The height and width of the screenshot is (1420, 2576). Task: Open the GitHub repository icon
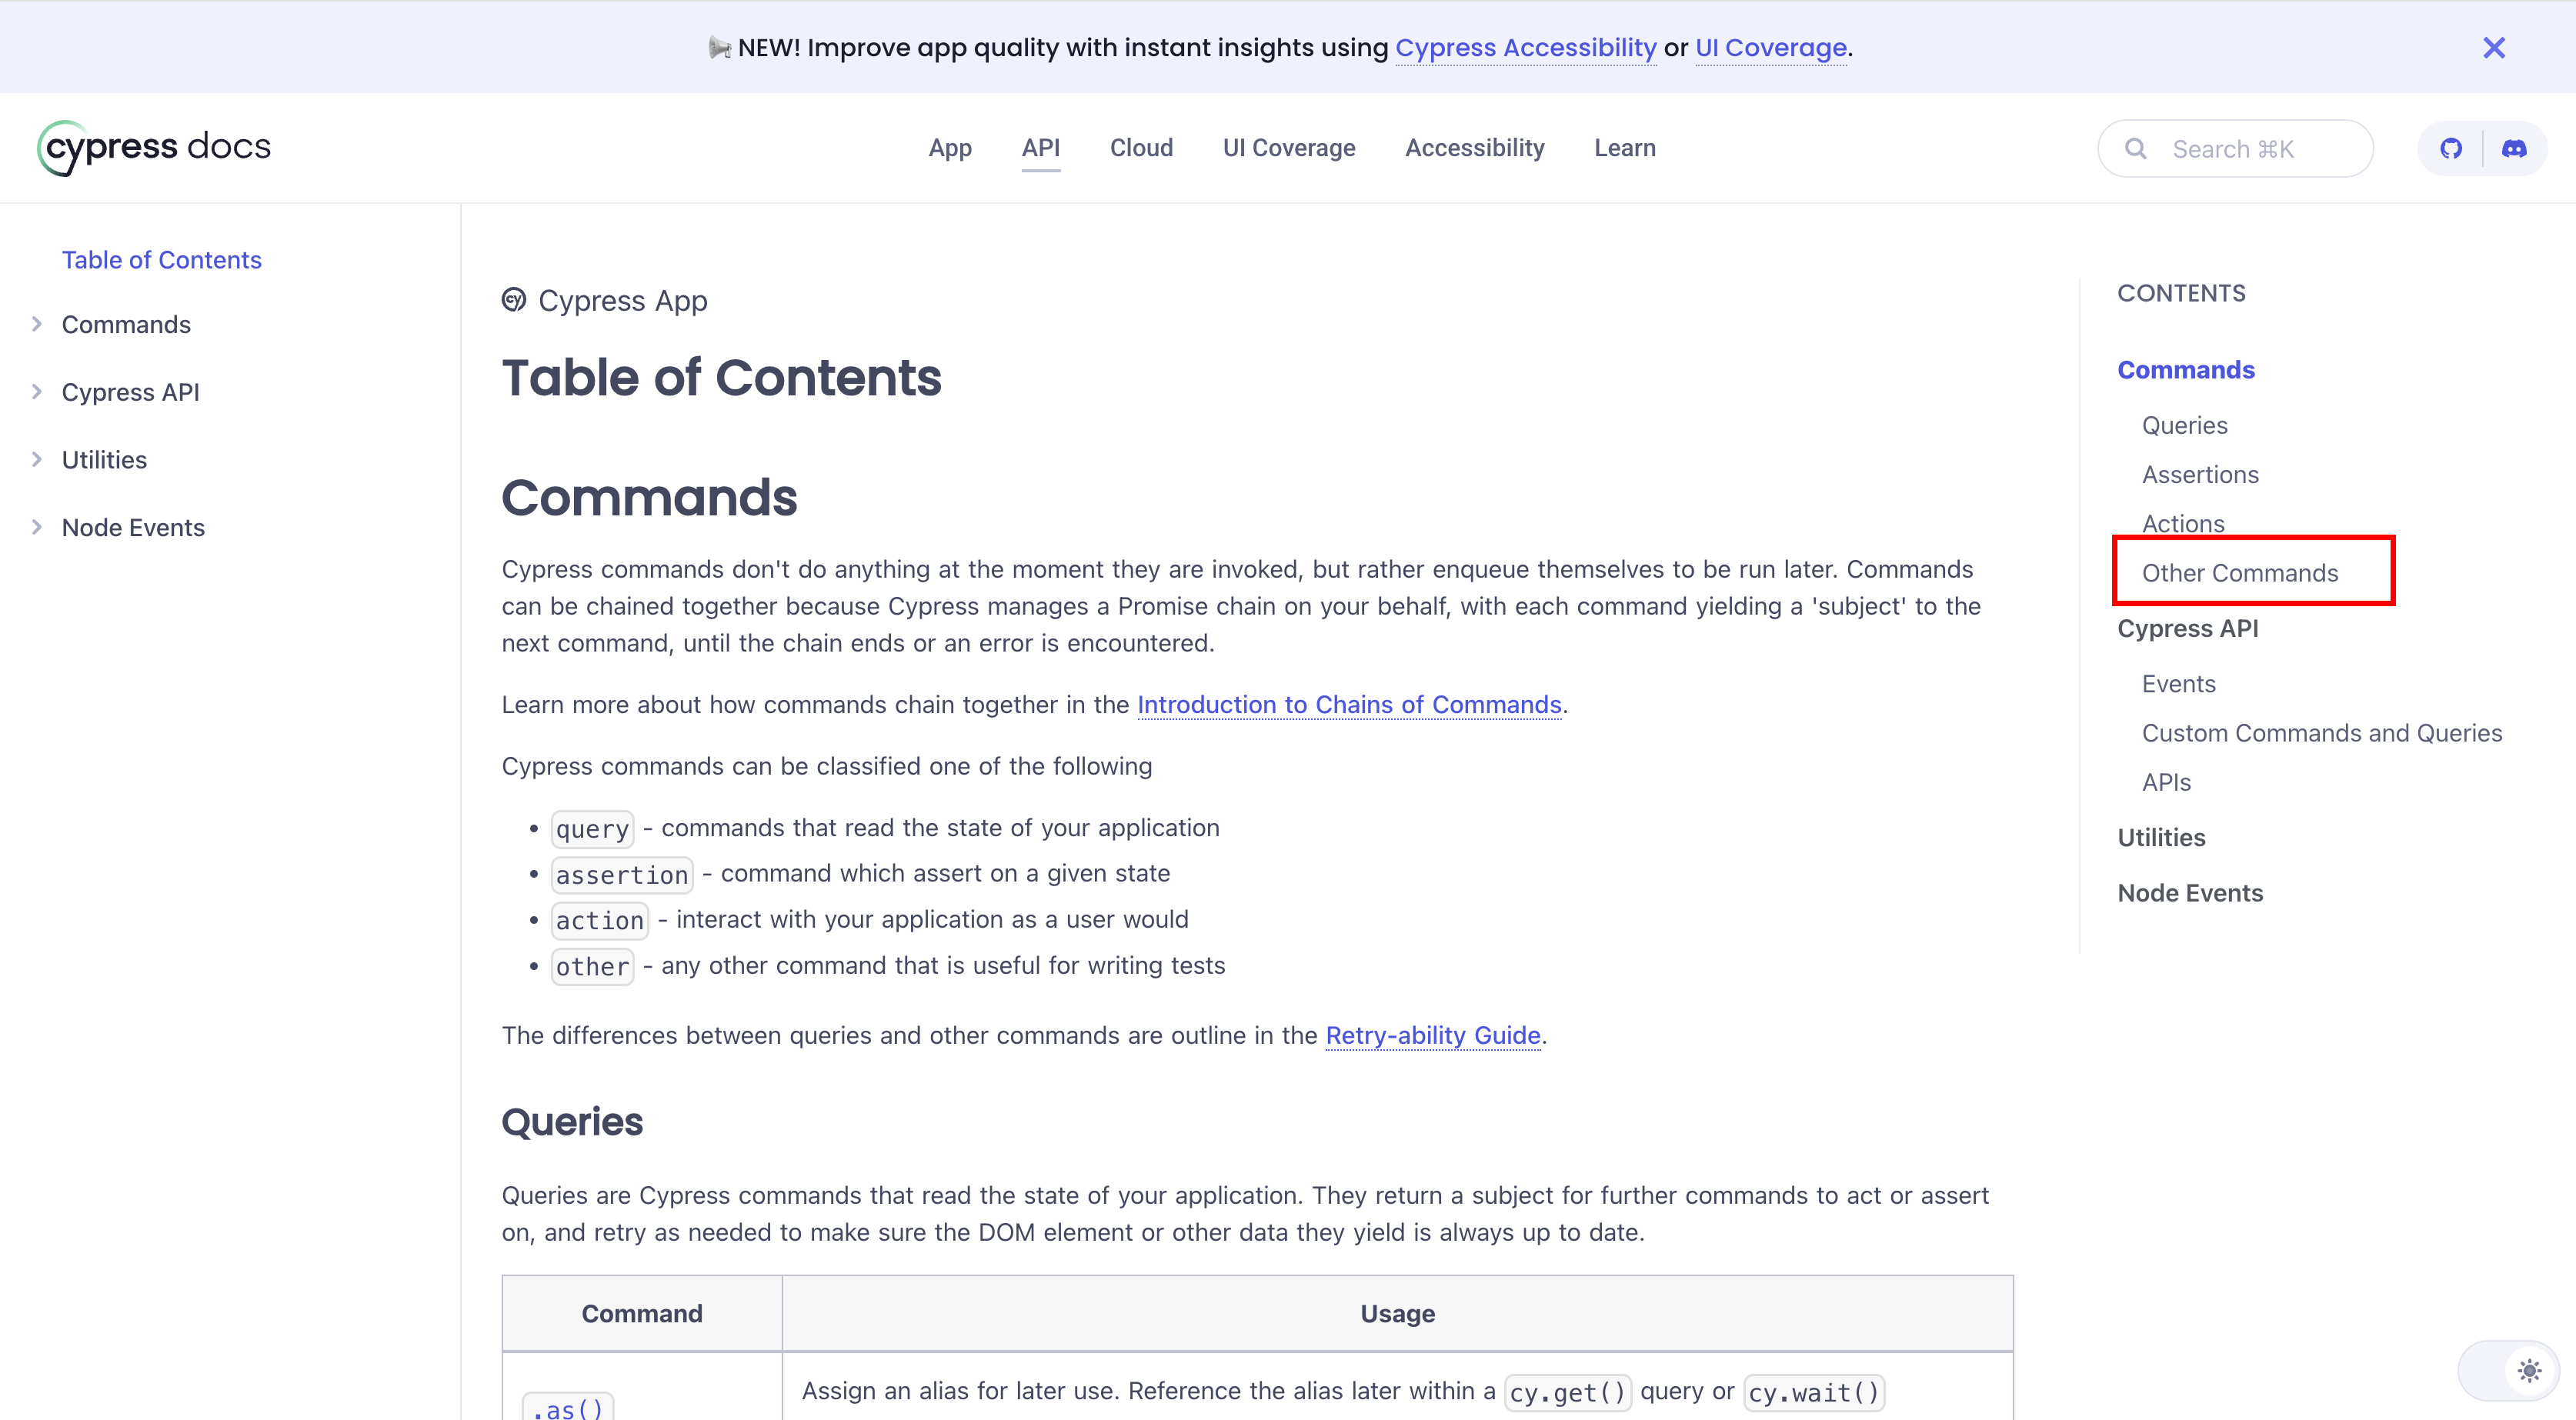2450,149
